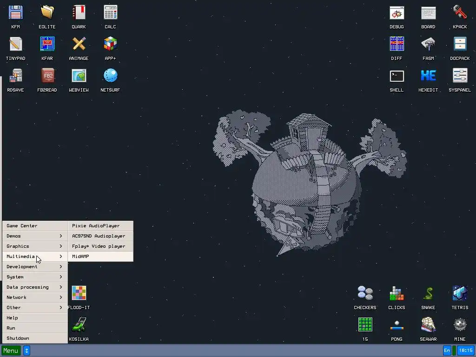Select Shutdown in the menu

pyautogui.click(x=35, y=338)
